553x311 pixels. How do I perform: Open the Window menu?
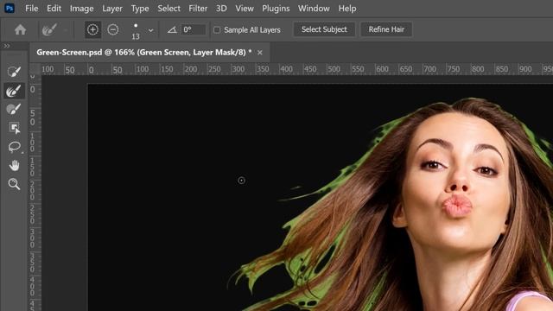tap(314, 9)
